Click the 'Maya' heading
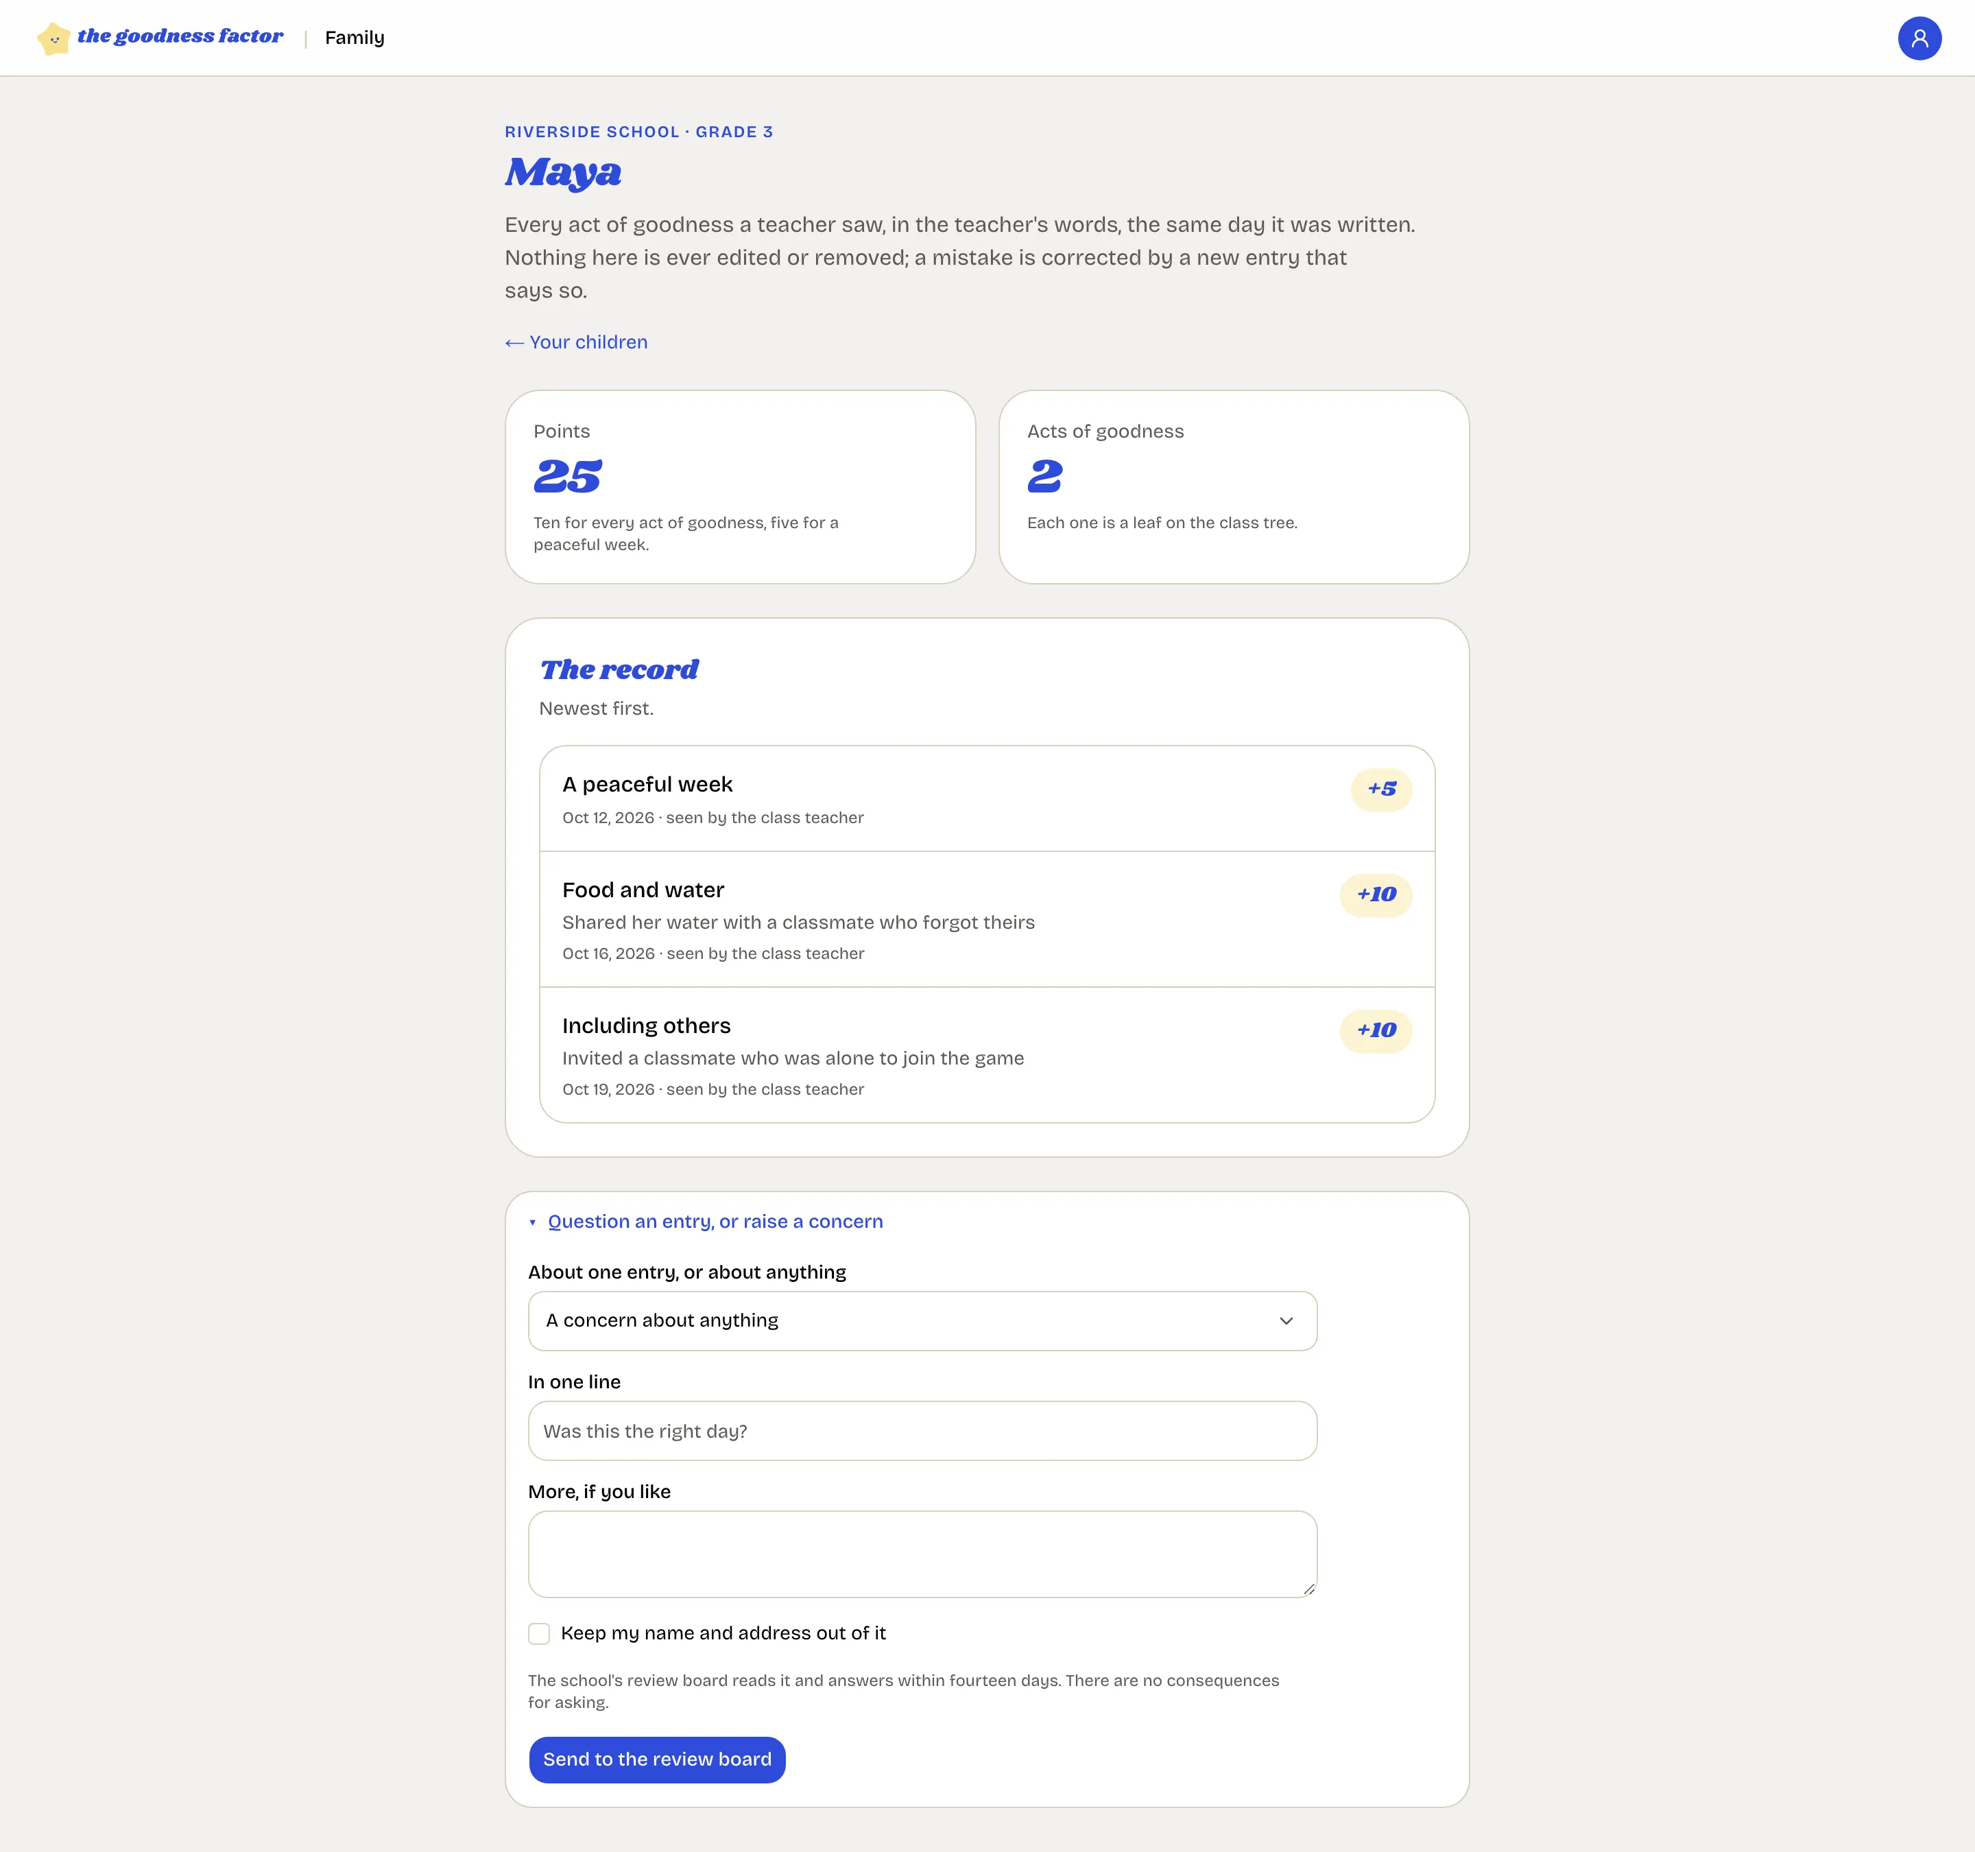This screenshot has width=1975, height=1852. [563, 173]
